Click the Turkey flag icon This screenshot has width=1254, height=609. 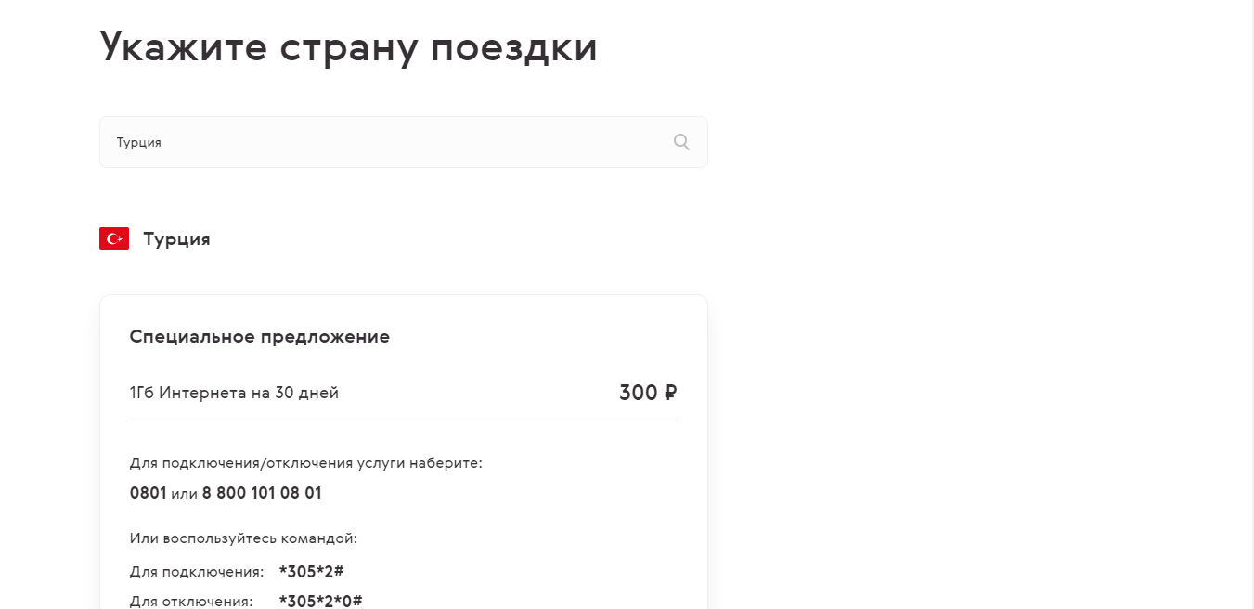pos(114,239)
